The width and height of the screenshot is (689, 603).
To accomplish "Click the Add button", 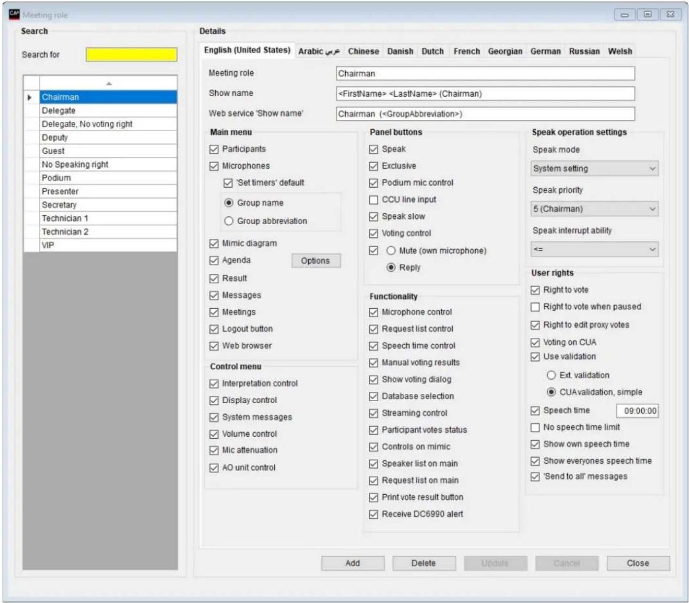I will coord(353,563).
